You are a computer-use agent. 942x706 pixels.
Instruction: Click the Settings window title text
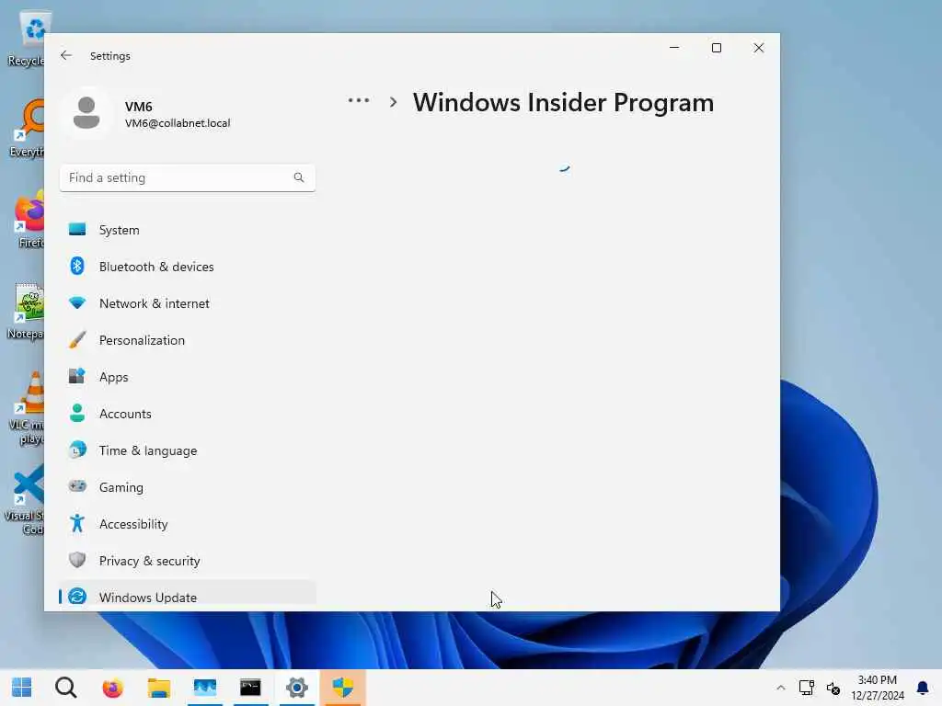pos(110,56)
